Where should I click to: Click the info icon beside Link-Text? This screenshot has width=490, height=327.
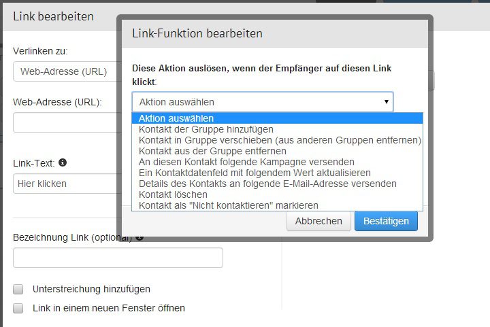63,163
